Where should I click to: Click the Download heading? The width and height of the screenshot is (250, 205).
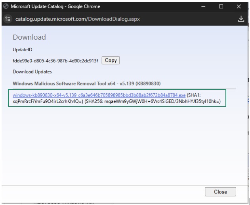[29, 38]
